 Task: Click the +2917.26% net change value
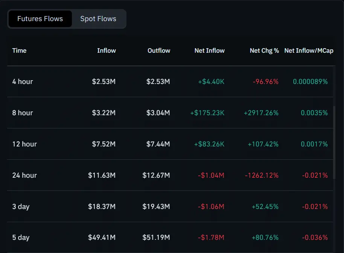[x=260, y=113]
